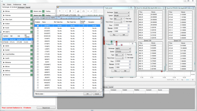Collapse the BITSTAMP:LTCUSD legend toggle
This screenshot has height=111, width=197.
58,15
